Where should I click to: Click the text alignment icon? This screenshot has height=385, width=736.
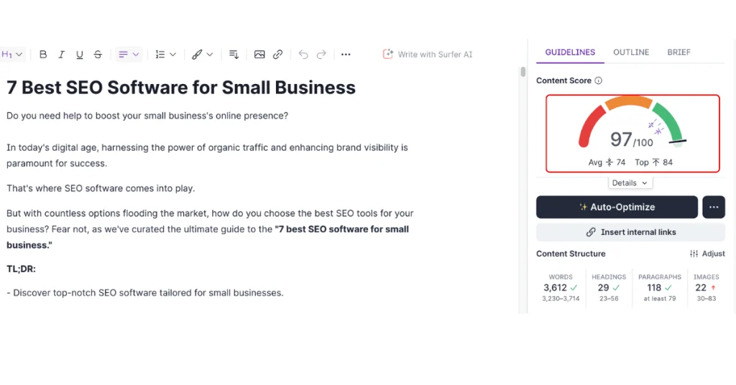pos(123,55)
